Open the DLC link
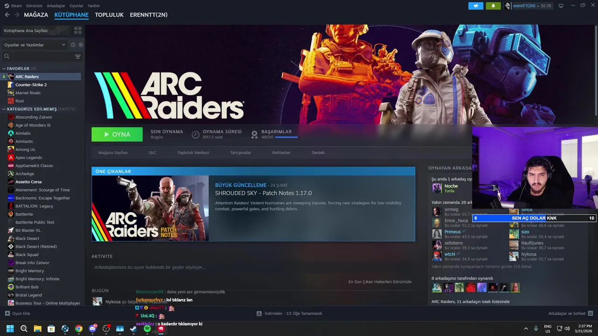 click(153, 153)
